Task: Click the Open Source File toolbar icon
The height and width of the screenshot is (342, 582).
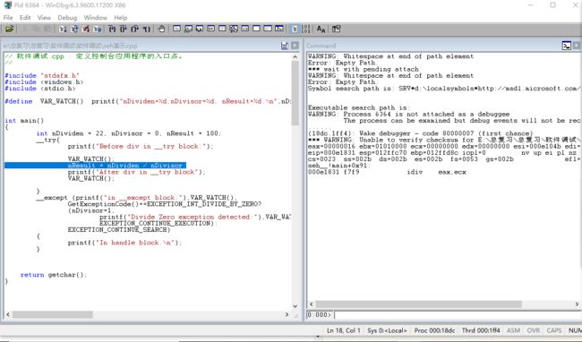Action: [x=9, y=29]
